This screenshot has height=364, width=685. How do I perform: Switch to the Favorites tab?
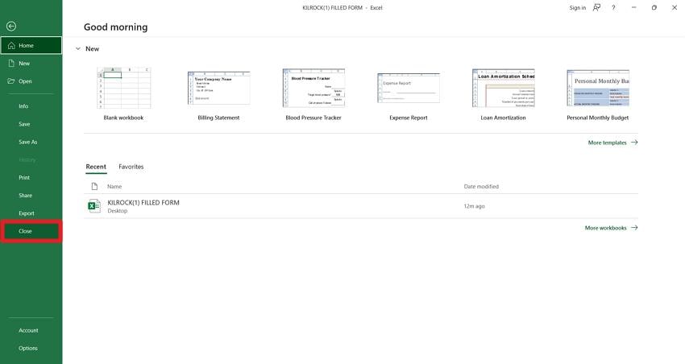(x=131, y=167)
